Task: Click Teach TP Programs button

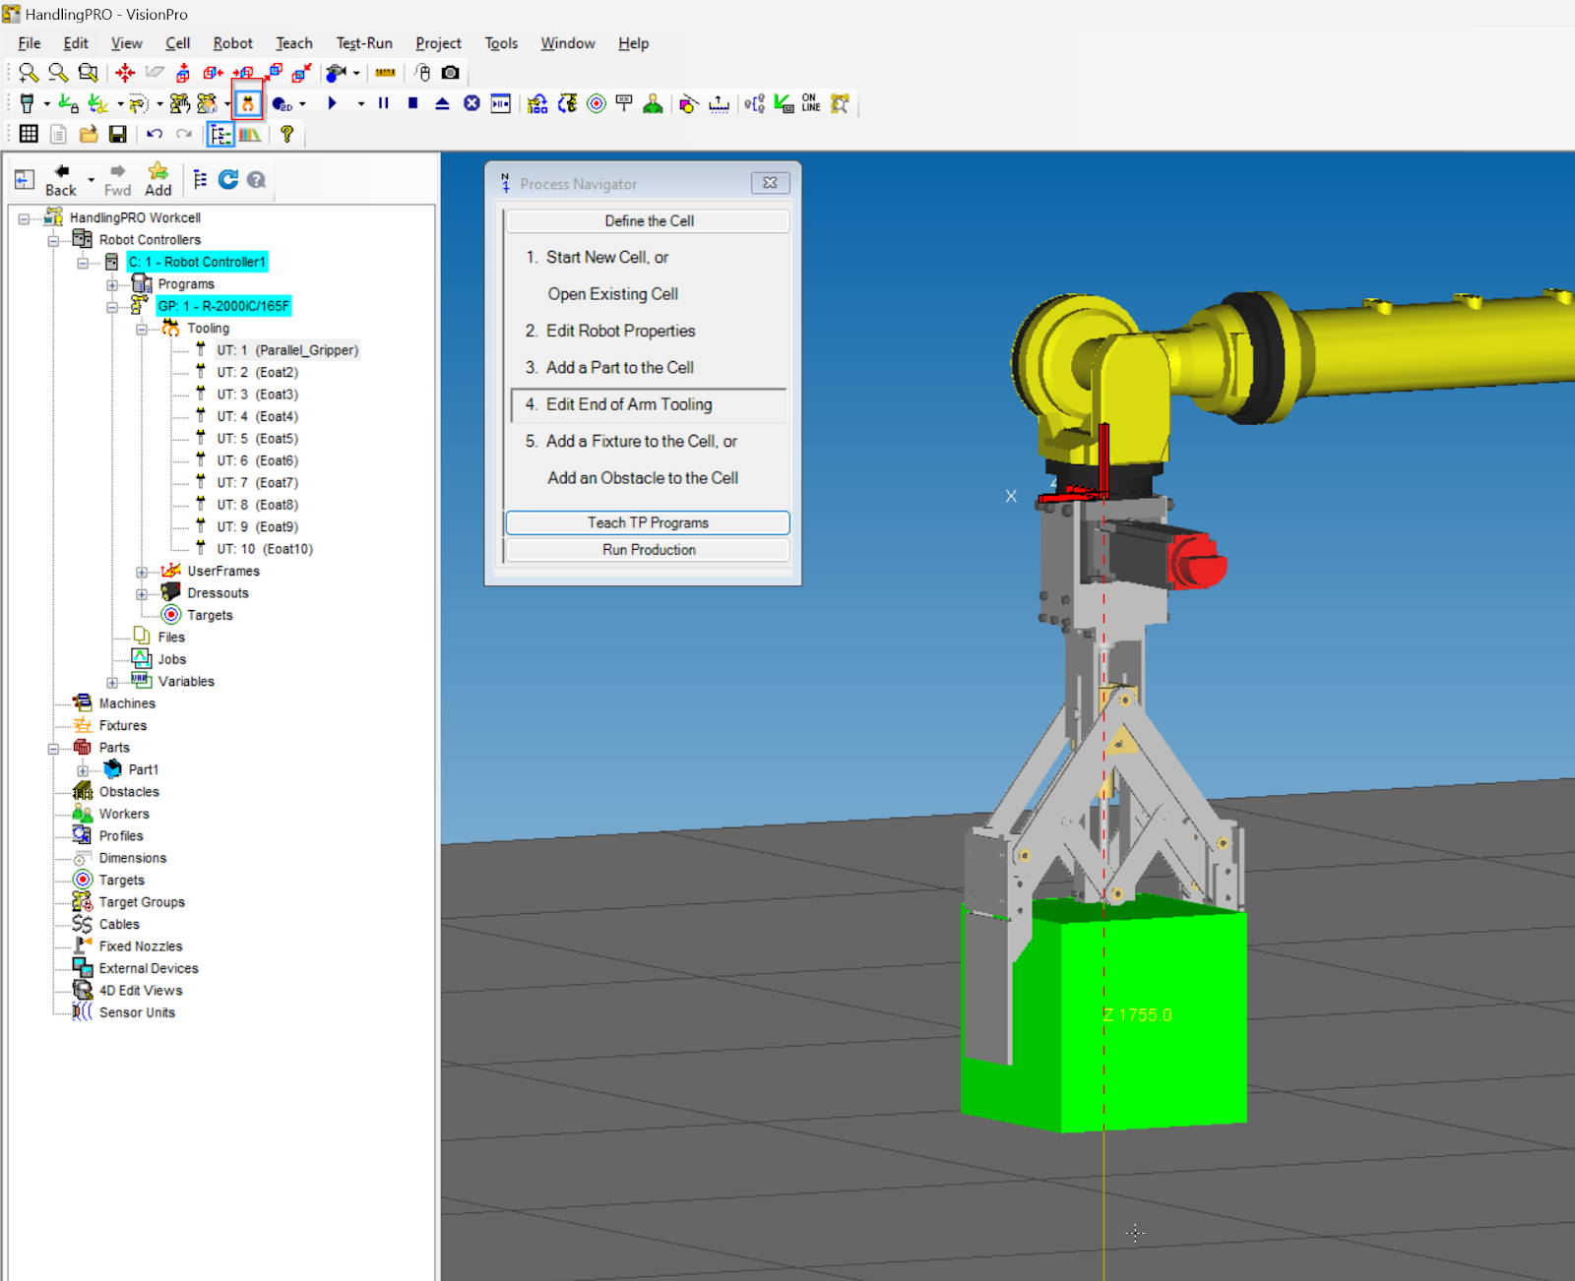Action: click(x=648, y=522)
